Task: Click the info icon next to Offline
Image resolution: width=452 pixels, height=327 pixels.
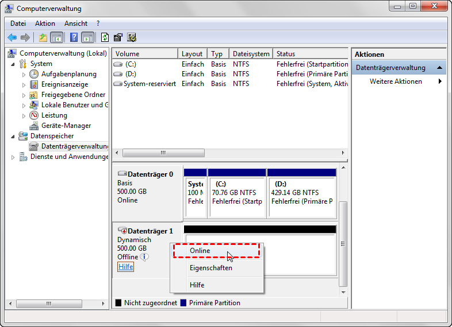Action: pos(144,256)
